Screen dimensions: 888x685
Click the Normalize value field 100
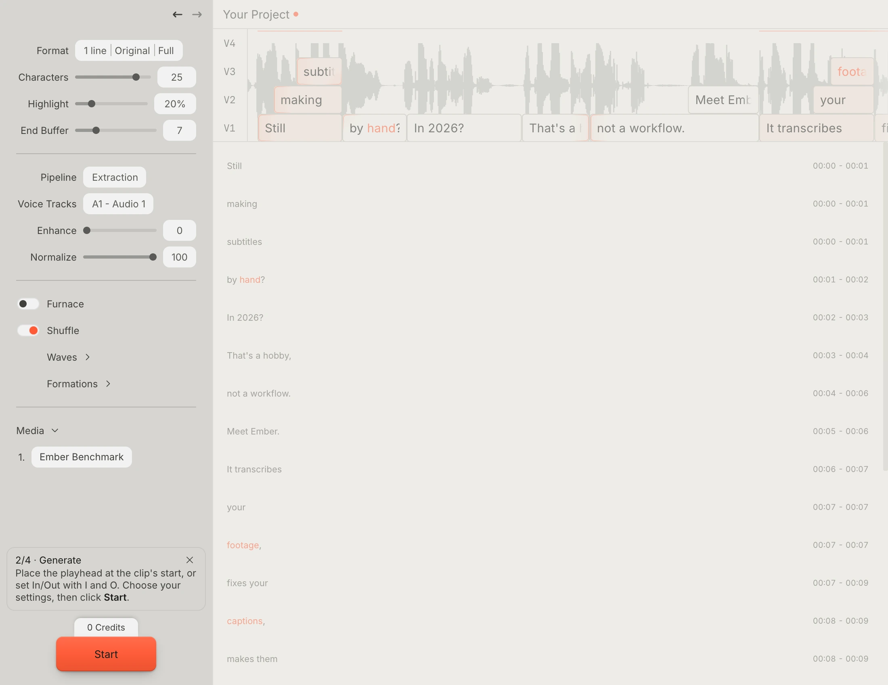[179, 257]
